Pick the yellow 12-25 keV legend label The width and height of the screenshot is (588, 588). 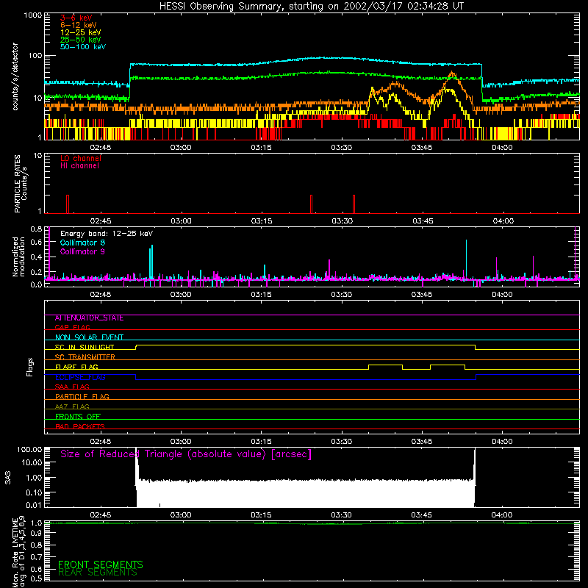(81, 32)
